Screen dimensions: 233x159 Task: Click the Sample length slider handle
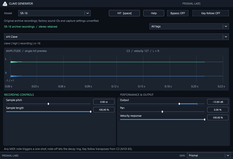coord(91,112)
